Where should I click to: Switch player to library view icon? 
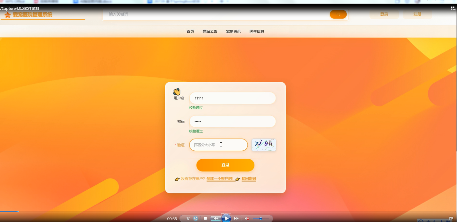[453, 8]
